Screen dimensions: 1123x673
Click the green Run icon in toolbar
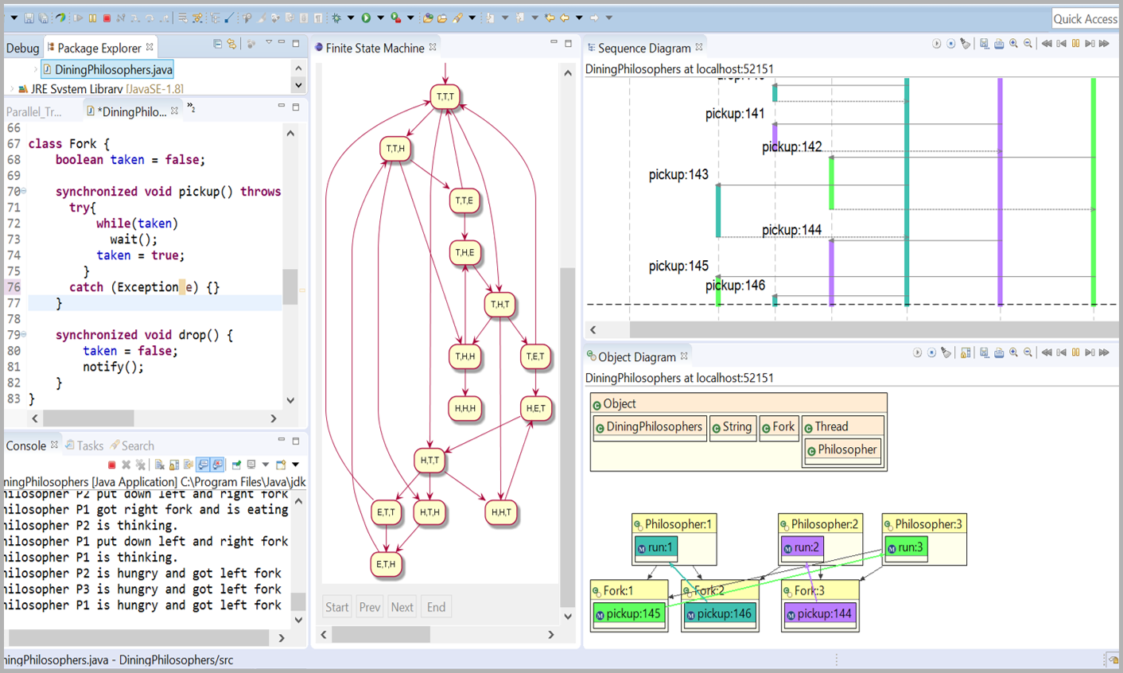[x=366, y=18]
